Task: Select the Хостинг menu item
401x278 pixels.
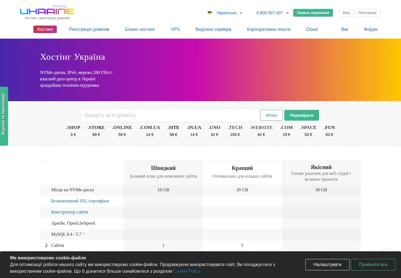Action: [45, 29]
